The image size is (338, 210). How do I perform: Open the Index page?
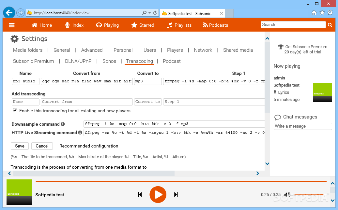click(74, 25)
